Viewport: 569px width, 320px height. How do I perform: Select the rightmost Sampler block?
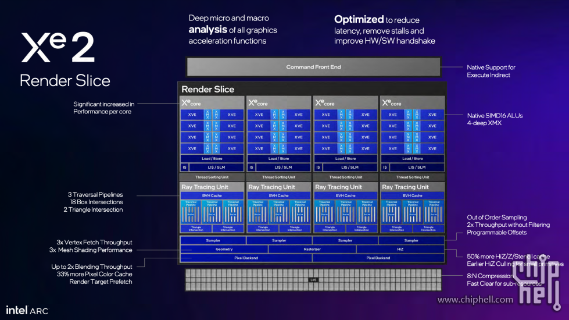411,240
